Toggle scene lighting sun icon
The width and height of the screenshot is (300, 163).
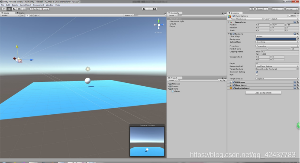pos(27,16)
